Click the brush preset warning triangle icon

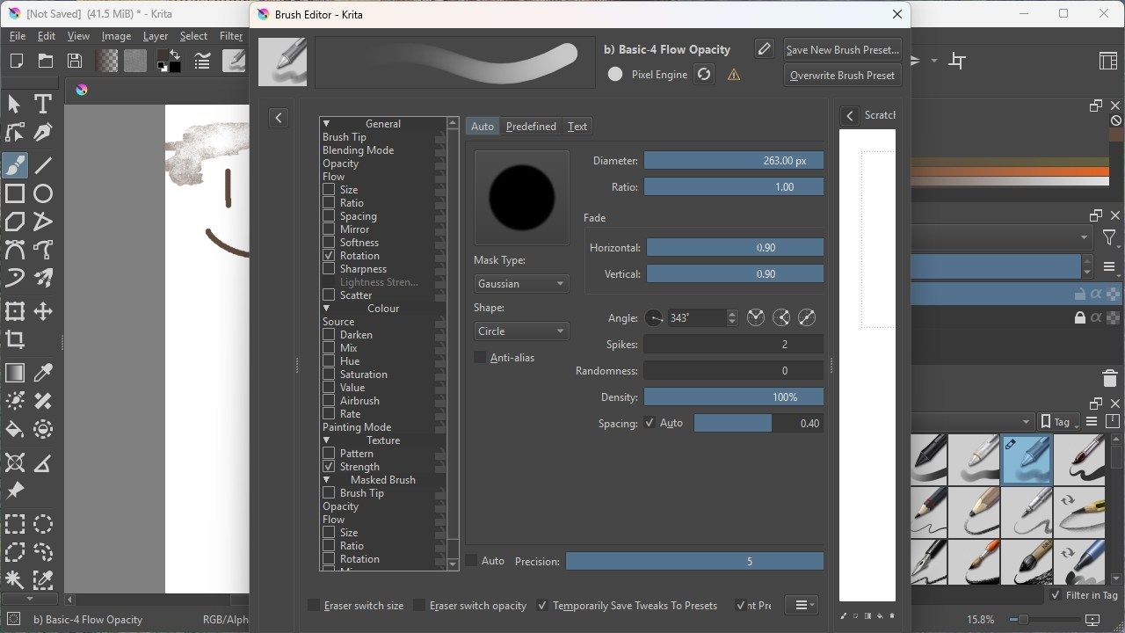[733, 75]
